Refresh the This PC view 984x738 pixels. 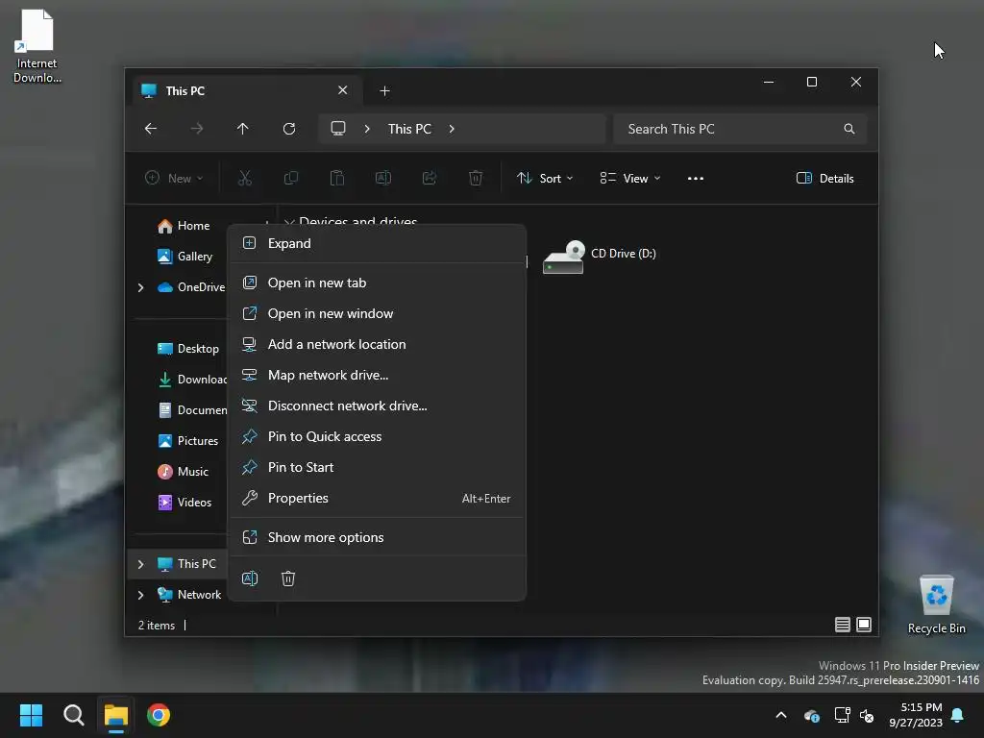click(289, 129)
